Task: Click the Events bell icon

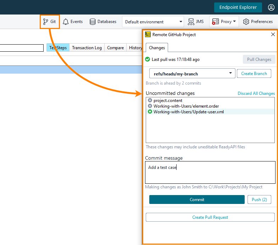Action: (x=66, y=22)
